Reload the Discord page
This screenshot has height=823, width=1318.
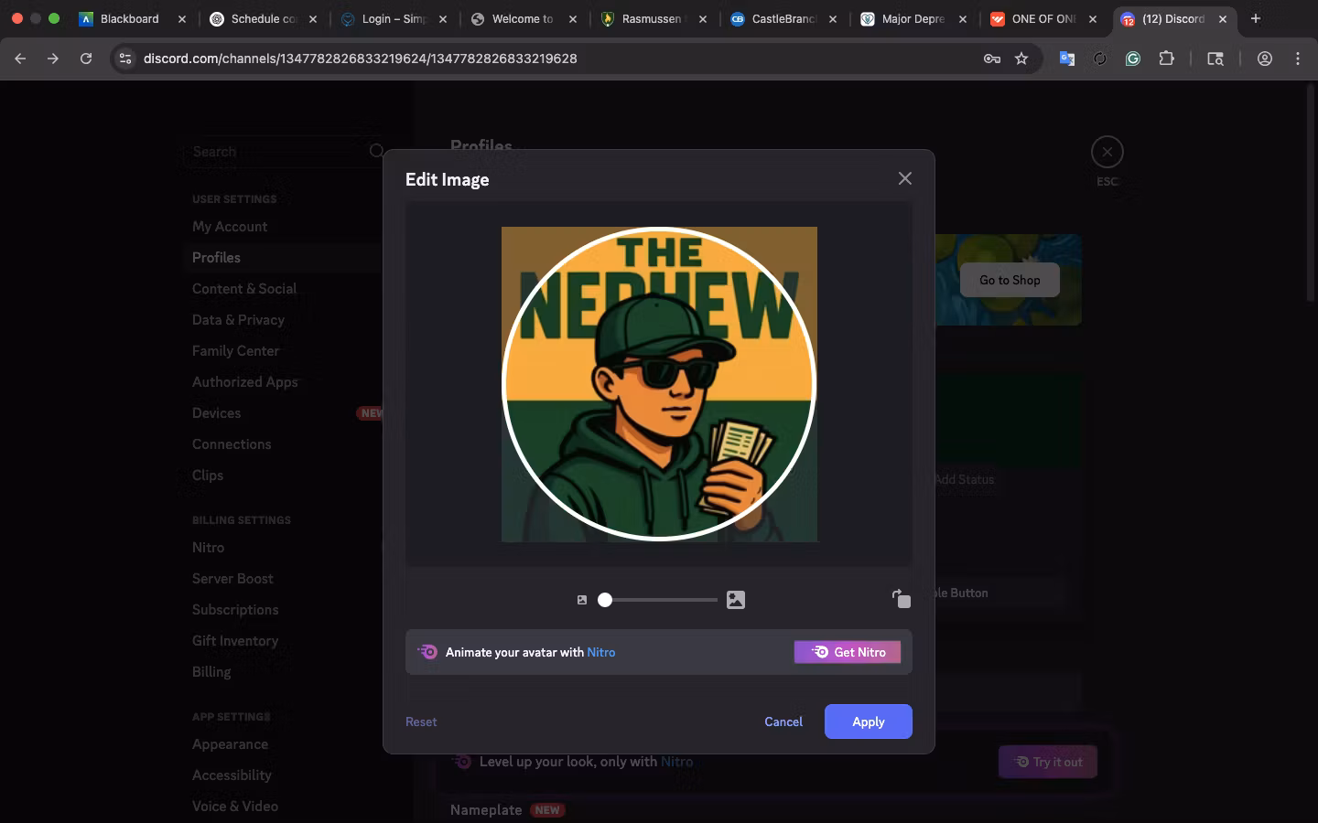click(x=86, y=59)
